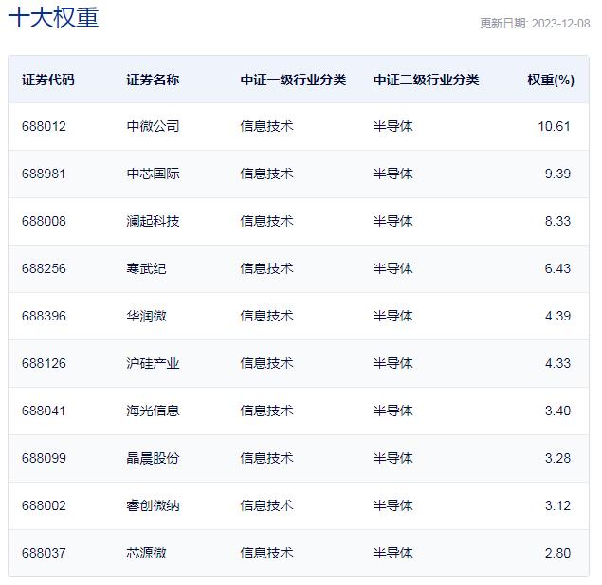Select security name 睿创微纳

point(153,505)
